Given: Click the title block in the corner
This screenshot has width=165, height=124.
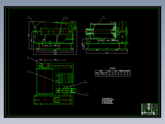Looking at the screenshot, I should point(150,109).
